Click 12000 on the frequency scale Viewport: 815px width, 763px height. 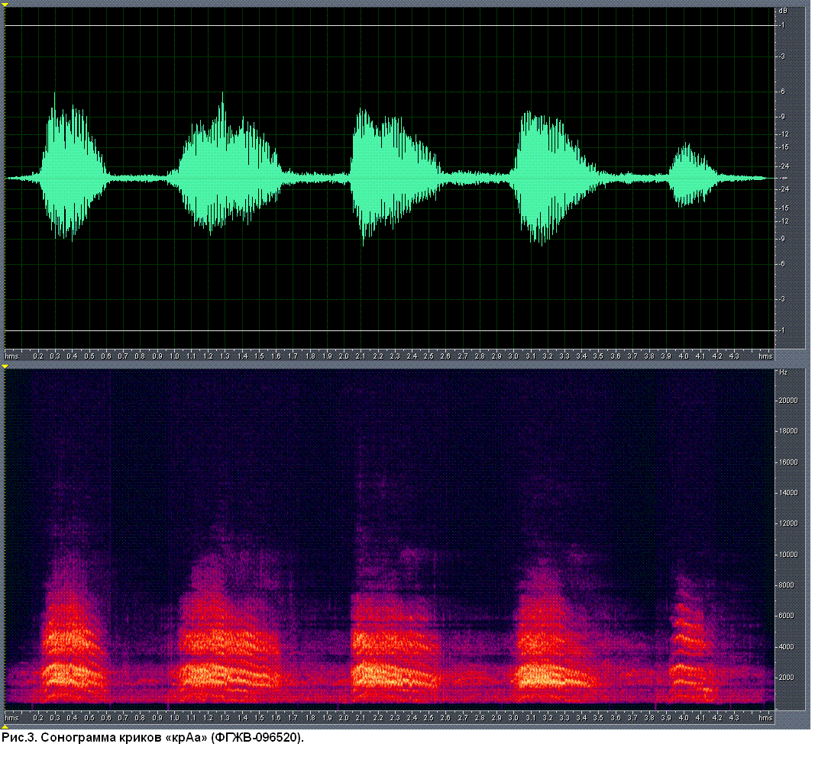tap(788, 523)
